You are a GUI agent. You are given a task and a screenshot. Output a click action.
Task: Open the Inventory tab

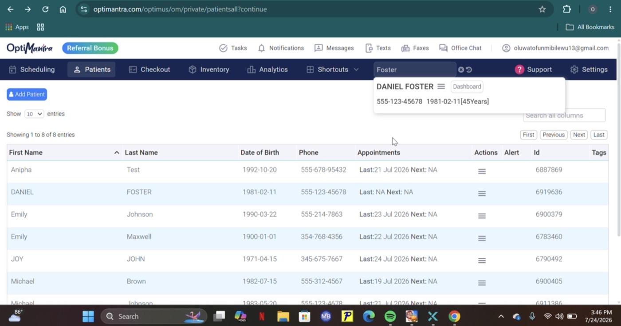[209, 70]
